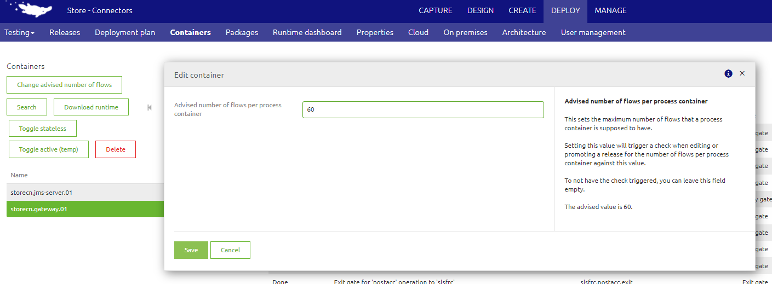This screenshot has width=772, height=284.
Task: Click the red Delete button
Action: tap(116, 149)
